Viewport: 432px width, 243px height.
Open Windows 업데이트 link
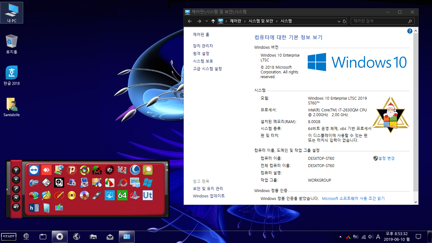[x=209, y=196]
